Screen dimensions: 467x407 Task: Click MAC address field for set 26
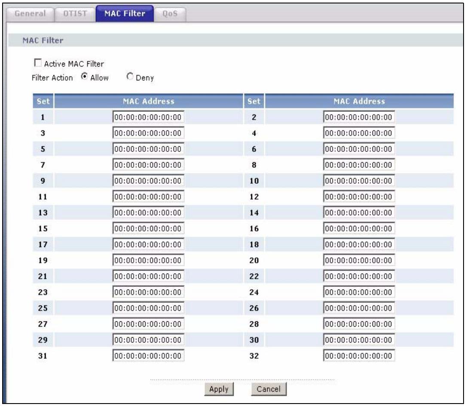pos(359,308)
